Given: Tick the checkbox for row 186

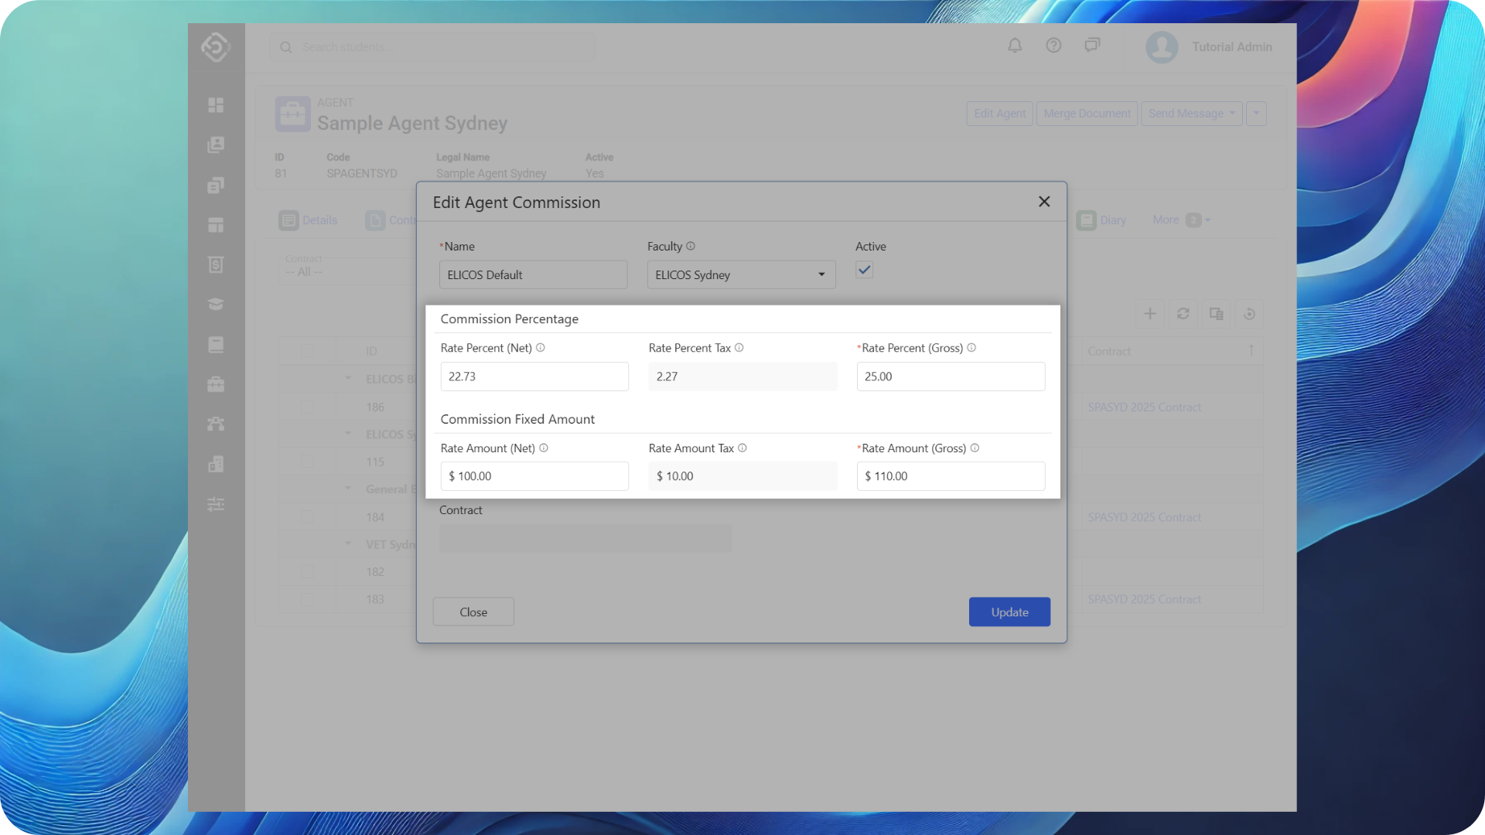Looking at the screenshot, I should (307, 407).
